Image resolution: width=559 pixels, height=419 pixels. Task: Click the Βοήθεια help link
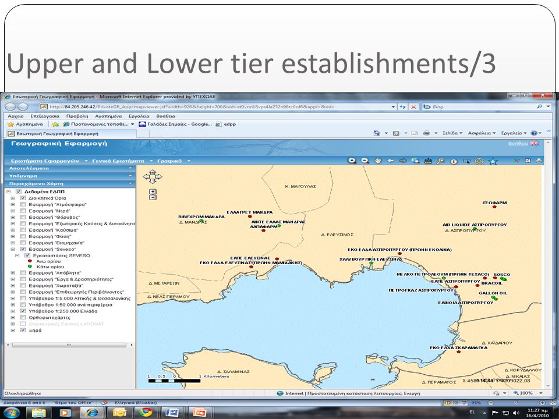pos(518,143)
